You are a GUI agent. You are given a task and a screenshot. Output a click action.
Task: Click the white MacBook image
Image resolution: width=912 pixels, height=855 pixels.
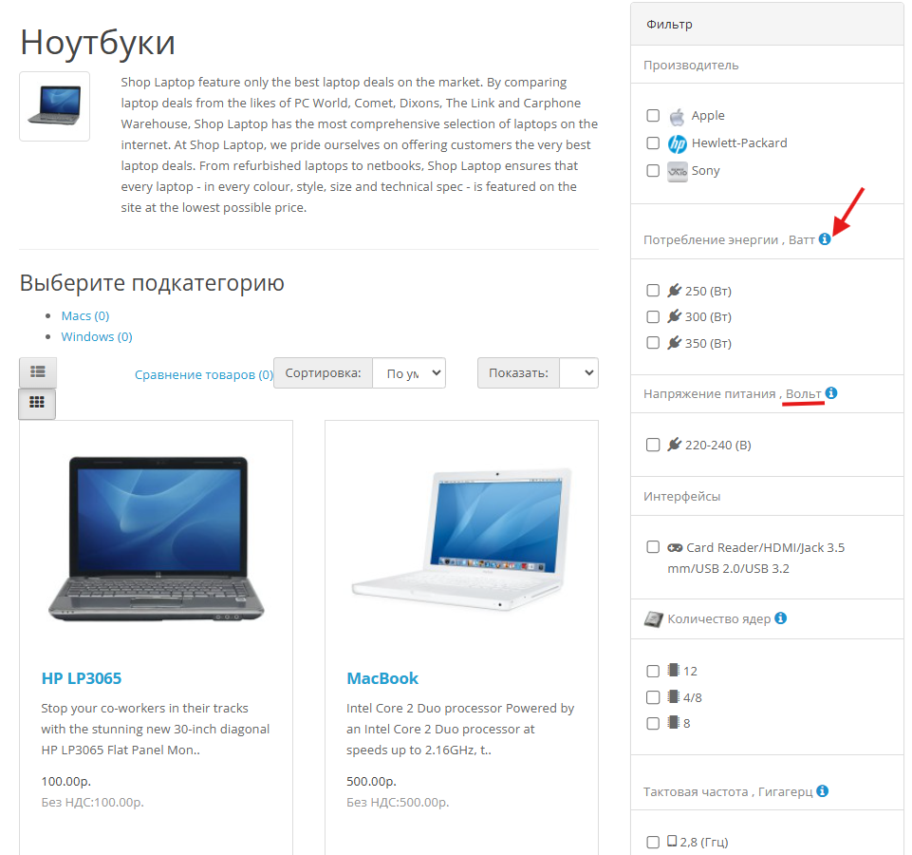(461, 539)
